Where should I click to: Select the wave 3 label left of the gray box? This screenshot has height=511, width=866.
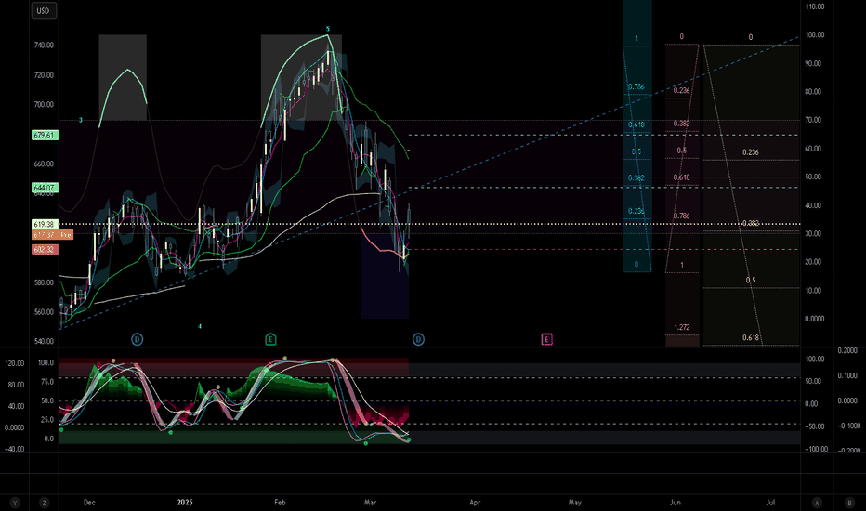[x=81, y=120]
